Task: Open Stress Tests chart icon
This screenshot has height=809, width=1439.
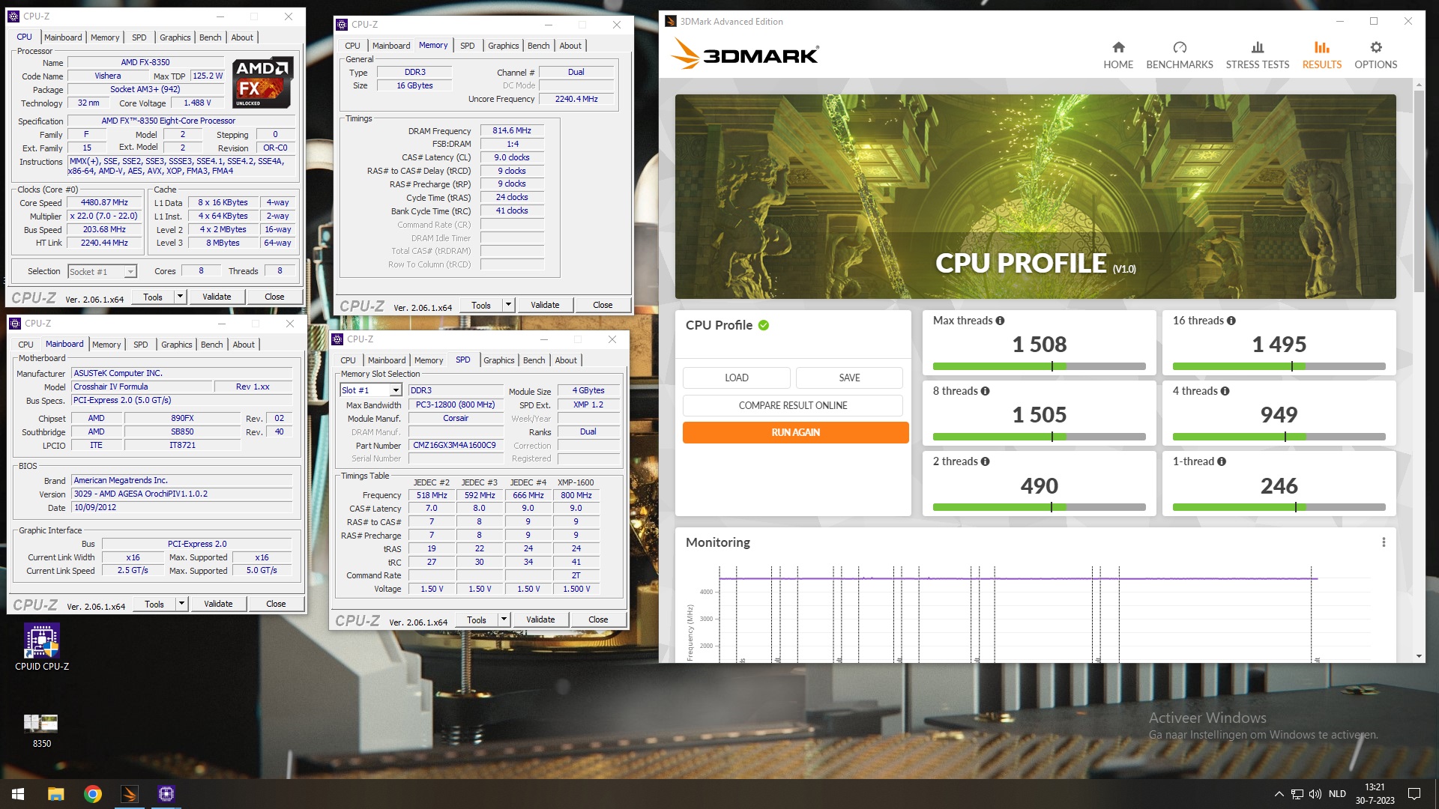Action: tap(1258, 47)
